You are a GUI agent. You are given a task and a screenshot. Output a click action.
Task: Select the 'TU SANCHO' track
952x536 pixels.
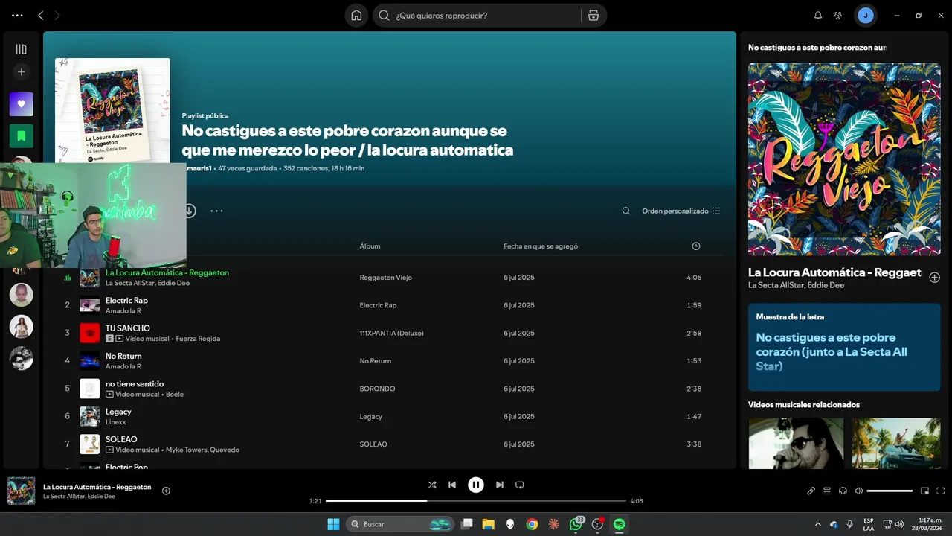(128, 328)
